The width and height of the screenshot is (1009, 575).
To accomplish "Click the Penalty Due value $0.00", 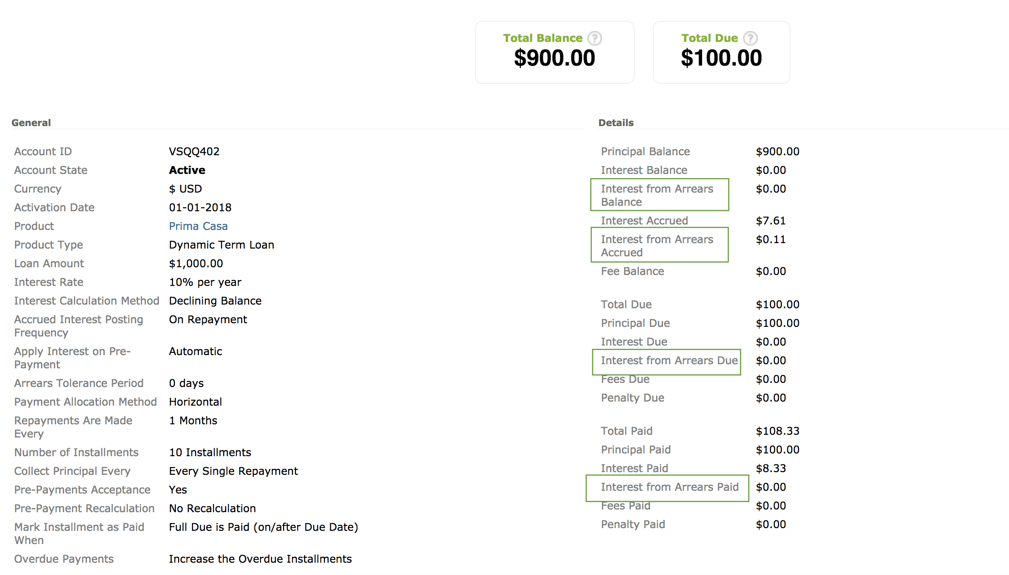I will (x=770, y=397).
